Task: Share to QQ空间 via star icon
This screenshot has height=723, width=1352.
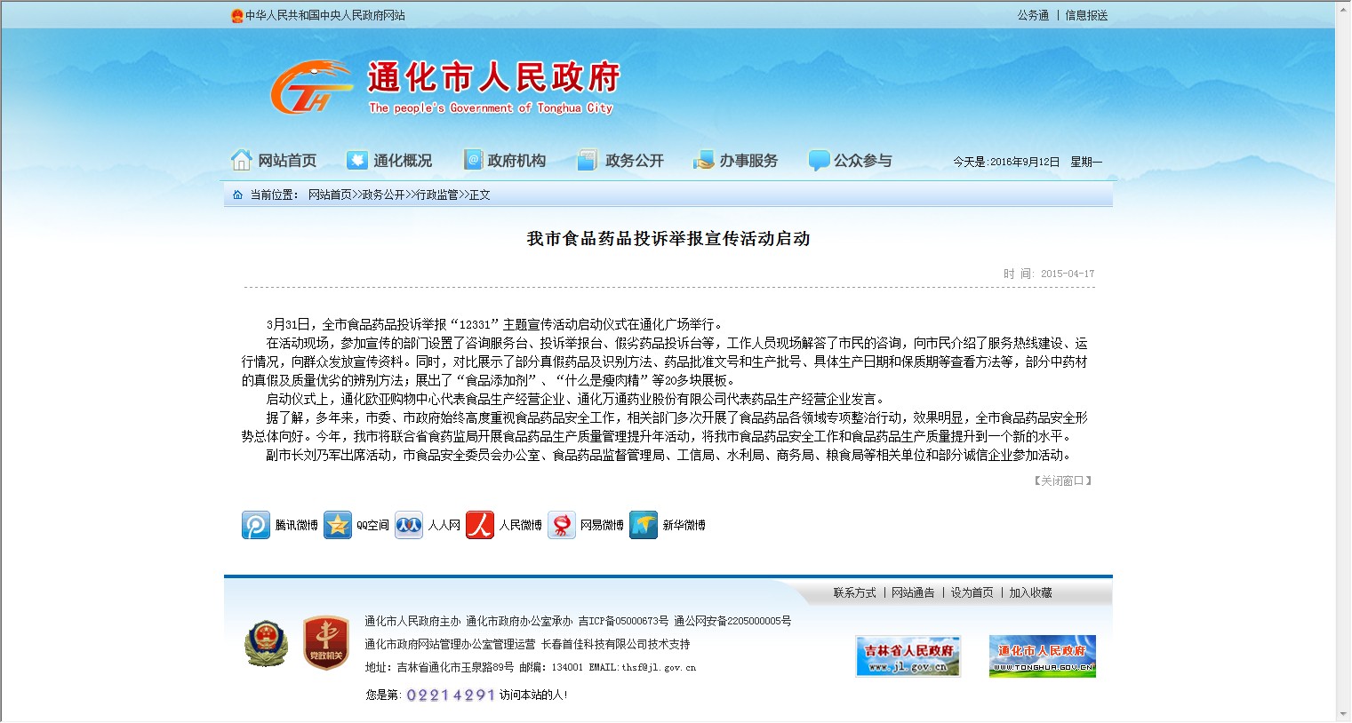Action: point(338,525)
